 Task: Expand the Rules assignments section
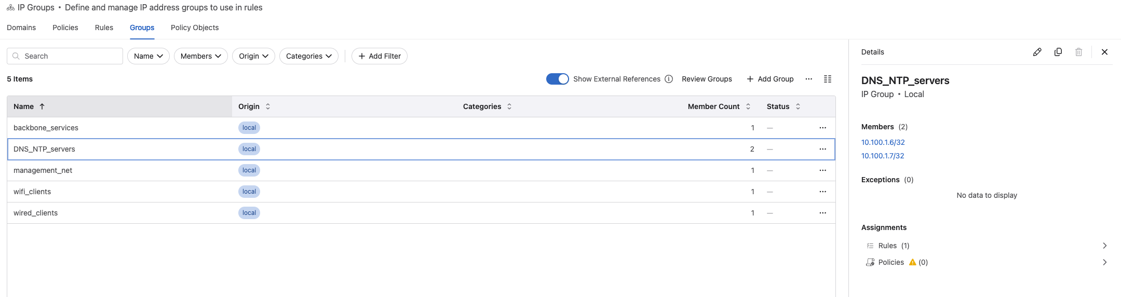[x=1104, y=246]
